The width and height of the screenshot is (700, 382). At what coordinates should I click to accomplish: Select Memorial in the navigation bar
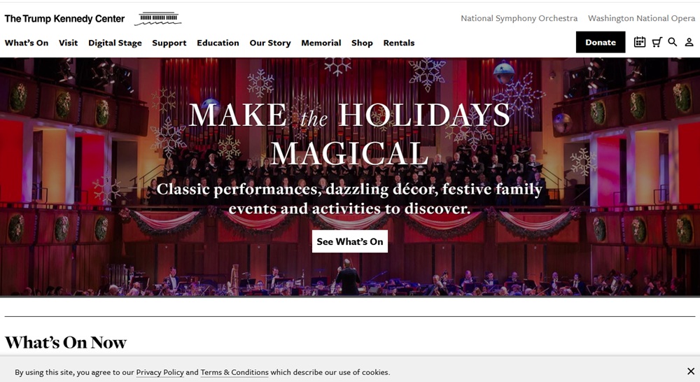tap(321, 43)
